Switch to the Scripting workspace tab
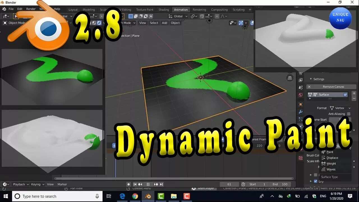Viewport: 359px width, 202px height. tap(239, 10)
